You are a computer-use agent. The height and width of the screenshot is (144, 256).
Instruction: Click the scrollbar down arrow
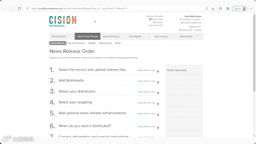[x=254, y=136]
